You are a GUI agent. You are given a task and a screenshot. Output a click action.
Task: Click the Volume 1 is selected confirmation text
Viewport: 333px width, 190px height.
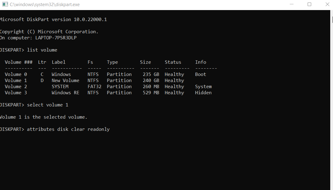[x=44, y=117]
